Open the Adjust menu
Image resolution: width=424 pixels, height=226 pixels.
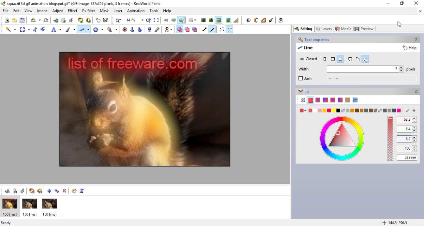[x=58, y=11]
